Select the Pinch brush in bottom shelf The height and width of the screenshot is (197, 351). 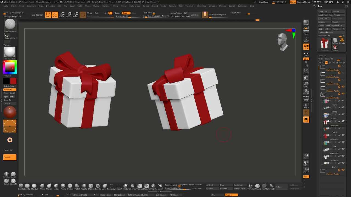63,186
